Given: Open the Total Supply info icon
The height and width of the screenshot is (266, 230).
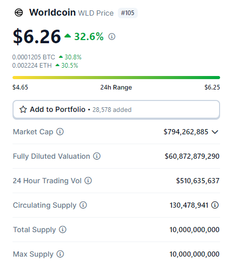Looking at the screenshot, I should [x=63, y=230].
